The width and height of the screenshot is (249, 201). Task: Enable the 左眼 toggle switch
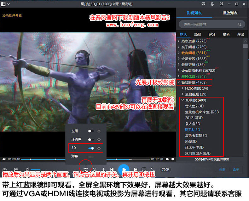coord(91,131)
